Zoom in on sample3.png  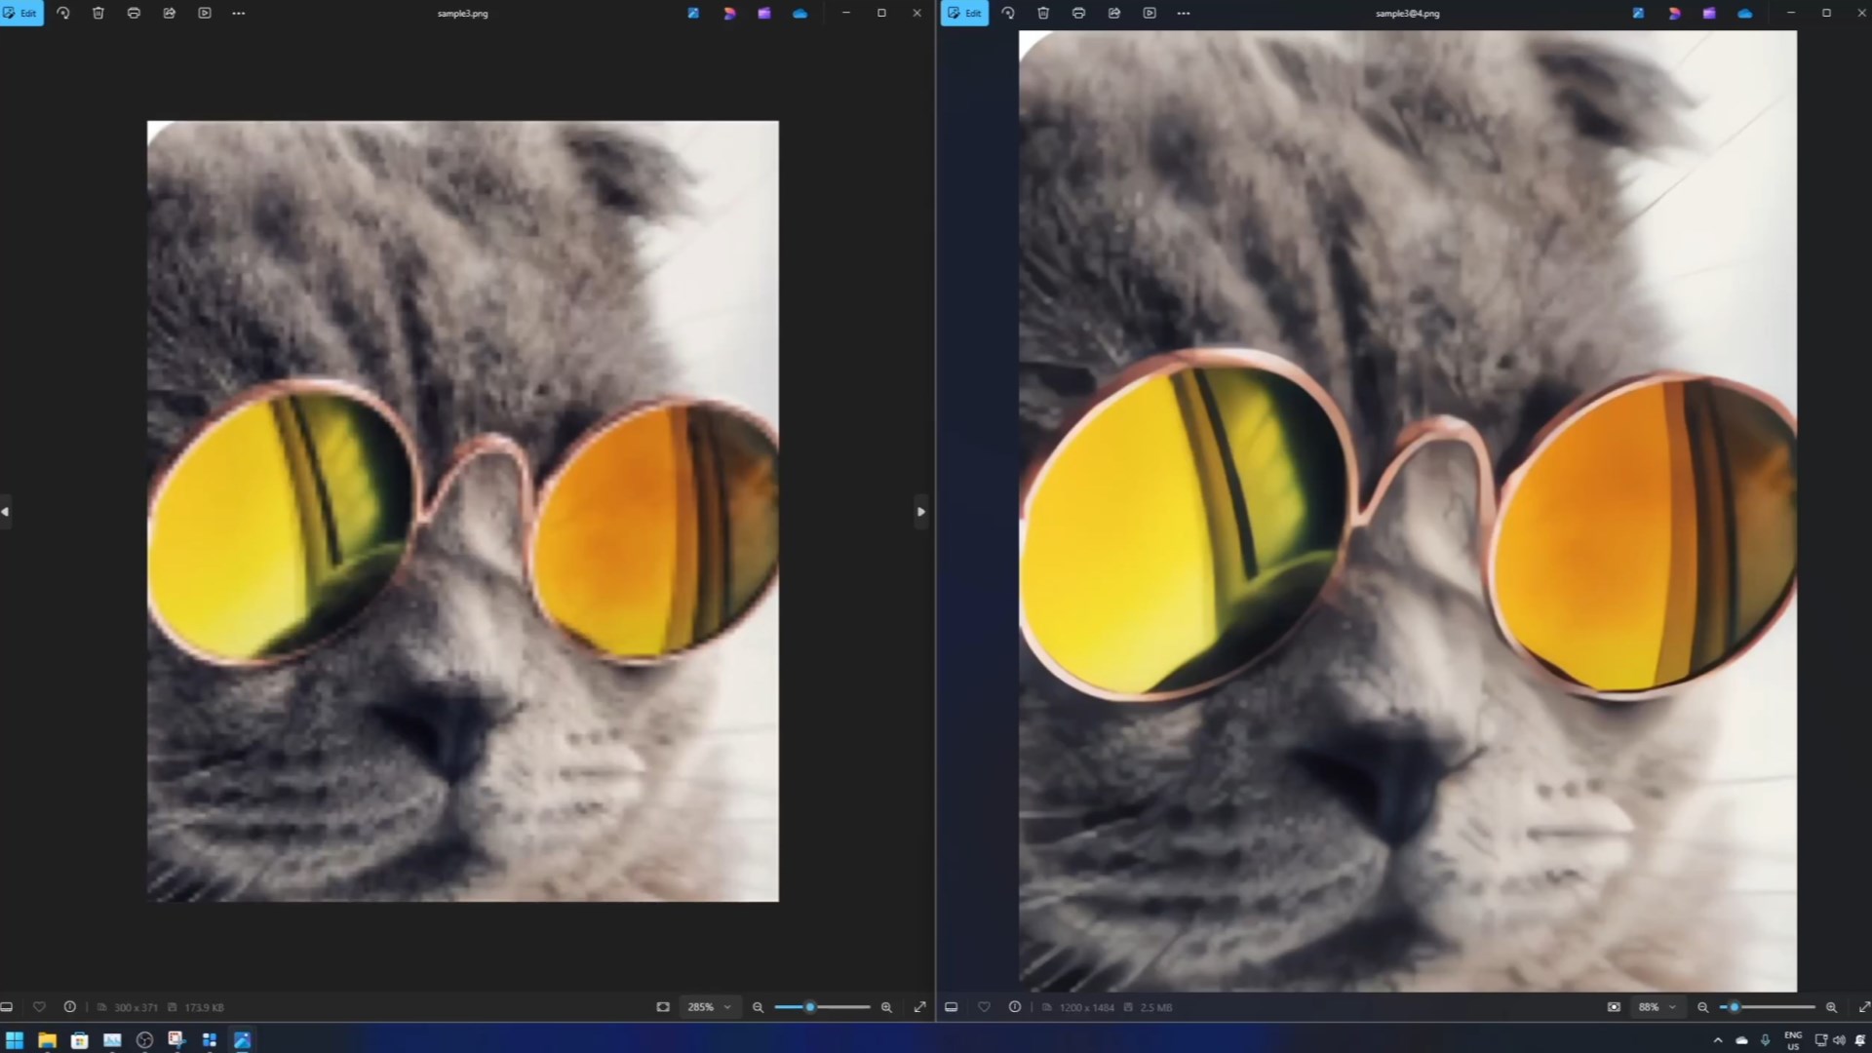point(886,1007)
